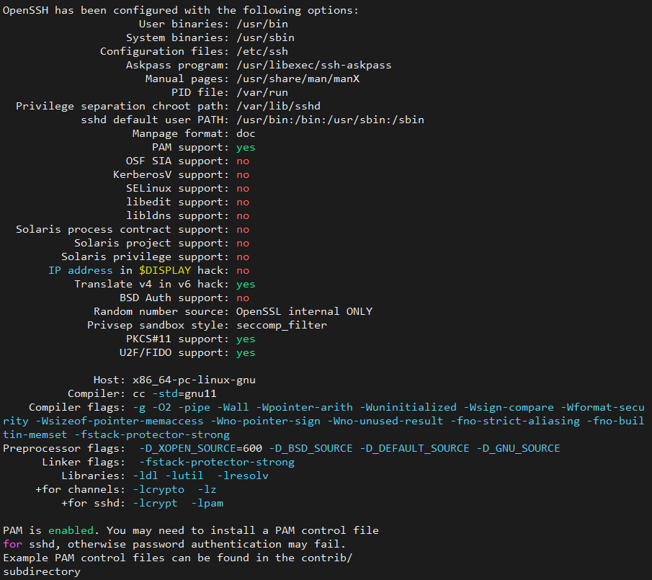Image resolution: width=652 pixels, height=580 pixels.
Task: Click the '-Wuninitialized' compiler flag
Action: [x=408, y=408]
